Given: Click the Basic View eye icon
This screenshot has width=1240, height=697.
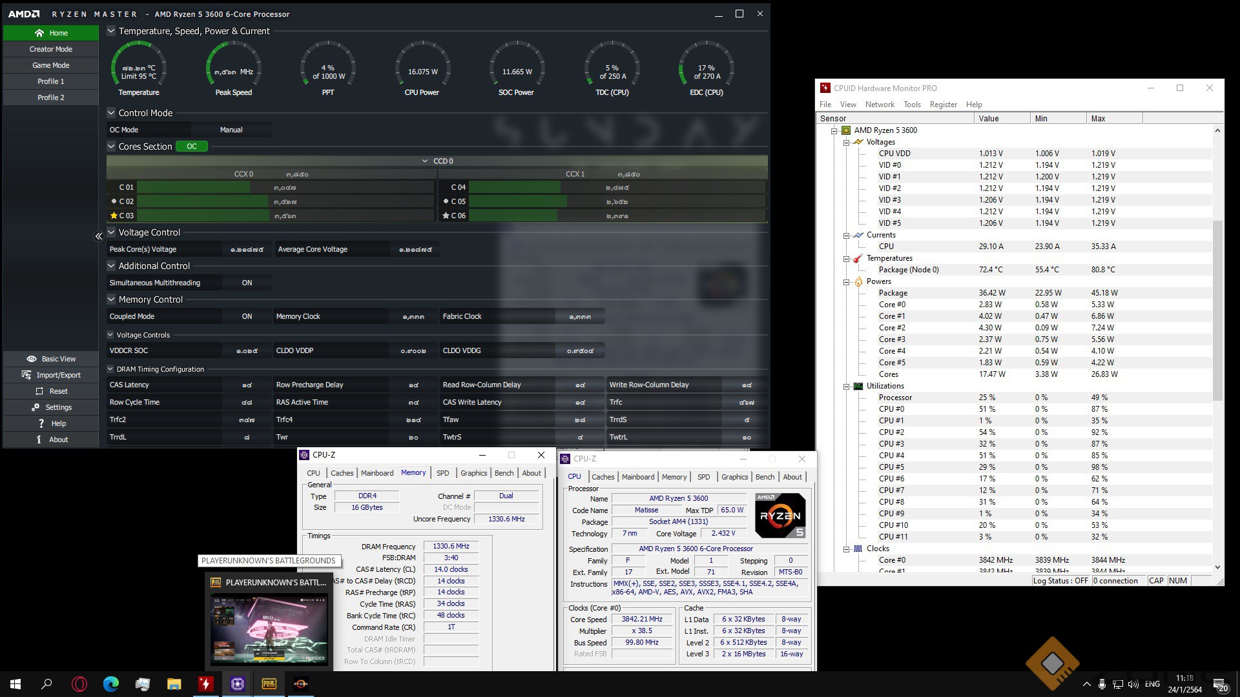Looking at the screenshot, I should coord(31,359).
